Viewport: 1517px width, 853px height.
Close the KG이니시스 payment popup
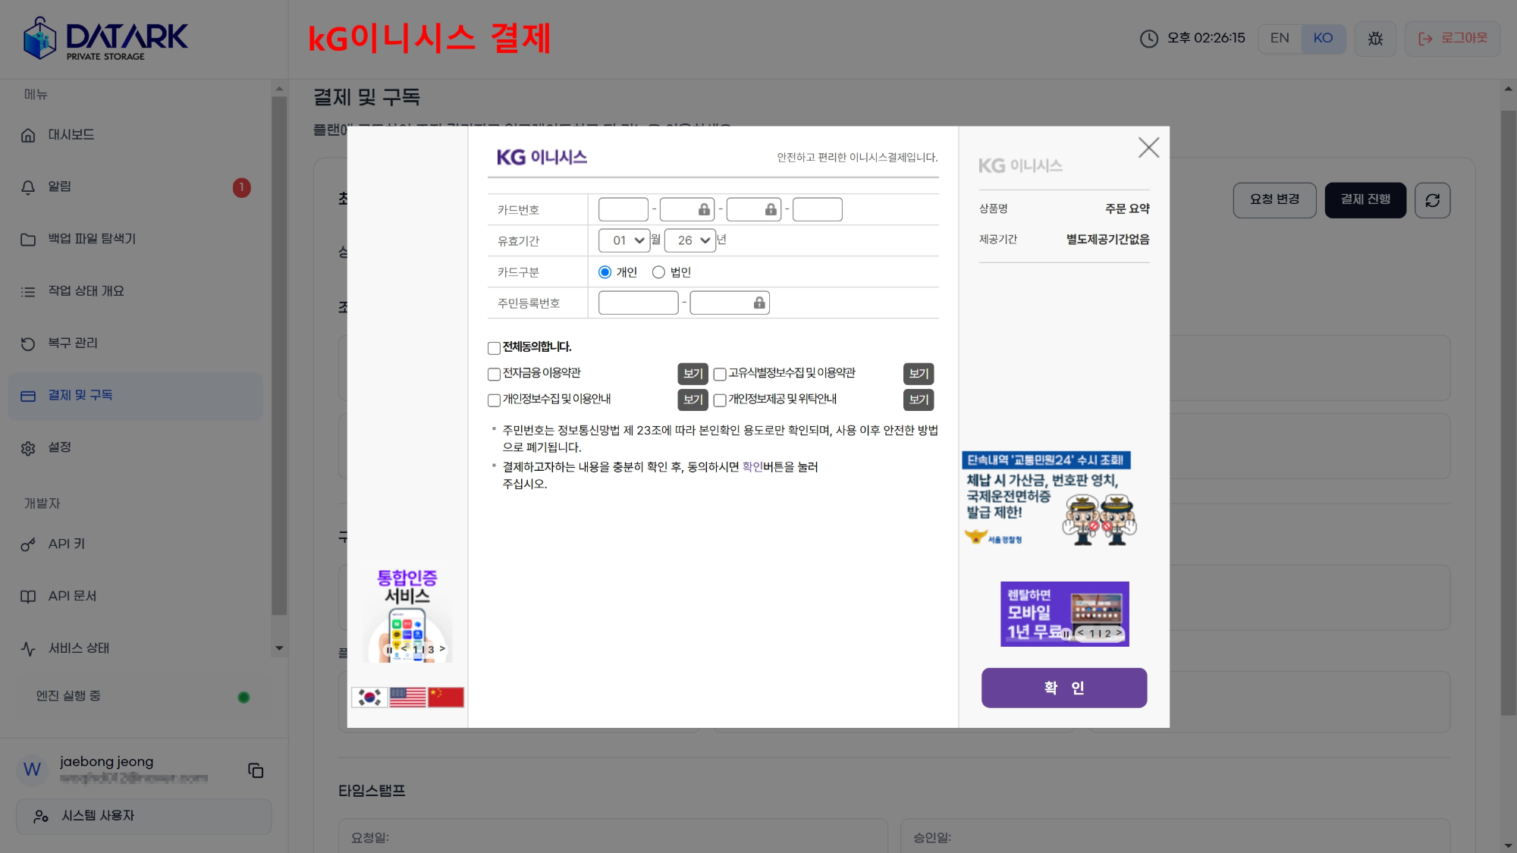[x=1148, y=147]
